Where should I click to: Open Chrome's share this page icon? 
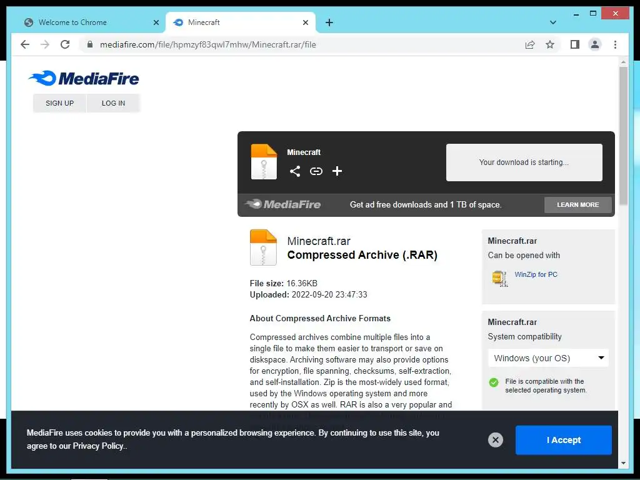[x=530, y=44]
